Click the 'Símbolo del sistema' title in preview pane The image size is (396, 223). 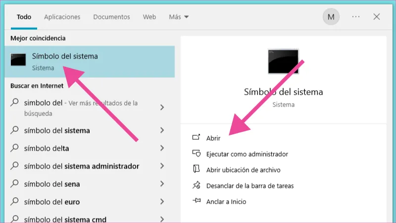(283, 92)
